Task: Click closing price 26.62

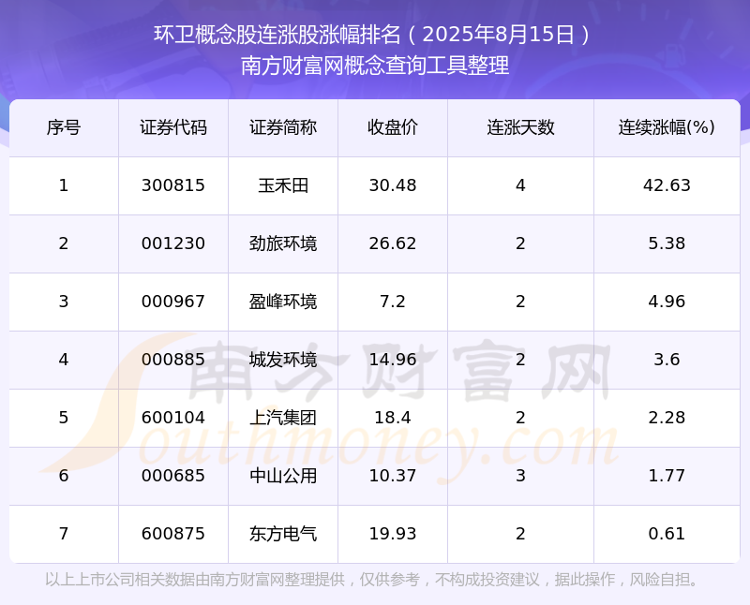Action: (x=392, y=243)
